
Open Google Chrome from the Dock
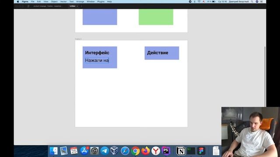point(135,151)
